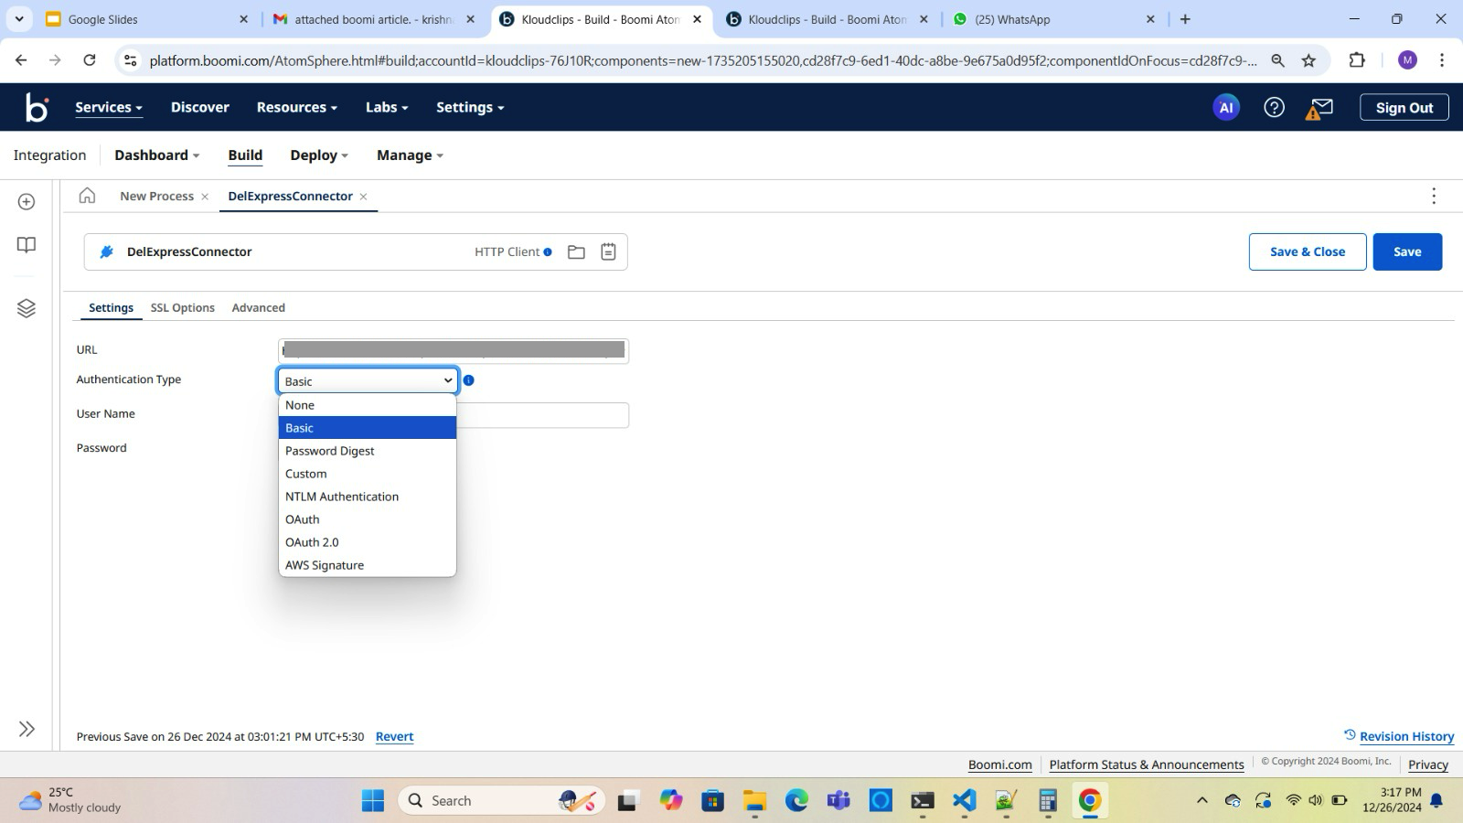Click the Revert link

pos(394,736)
